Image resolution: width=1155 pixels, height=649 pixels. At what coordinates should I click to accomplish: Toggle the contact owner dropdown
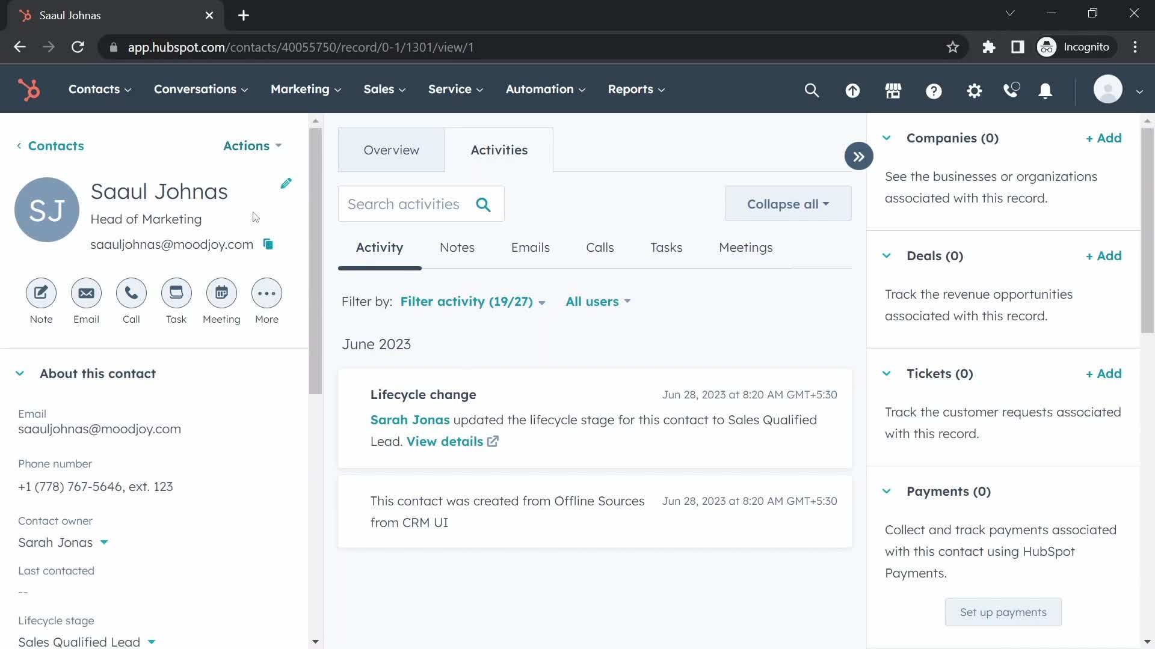pyautogui.click(x=103, y=542)
